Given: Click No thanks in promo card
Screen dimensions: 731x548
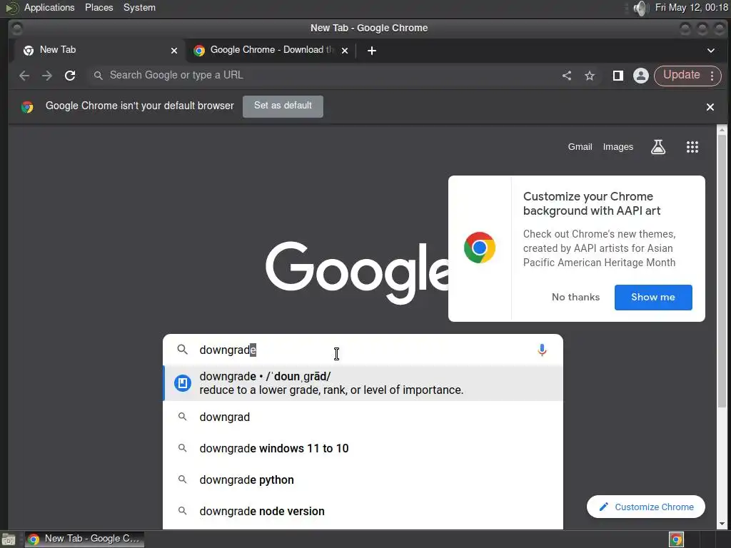Looking at the screenshot, I should 575,298.
